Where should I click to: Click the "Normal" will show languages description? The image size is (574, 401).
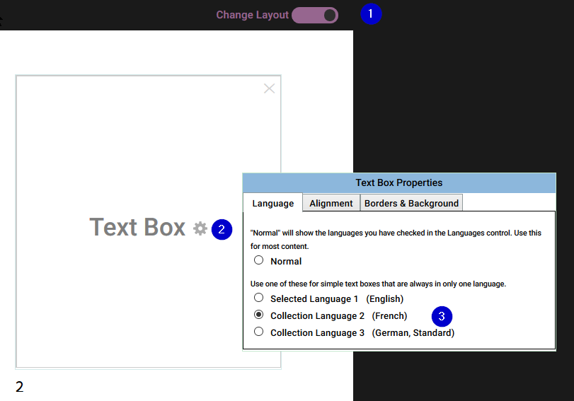click(396, 239)
